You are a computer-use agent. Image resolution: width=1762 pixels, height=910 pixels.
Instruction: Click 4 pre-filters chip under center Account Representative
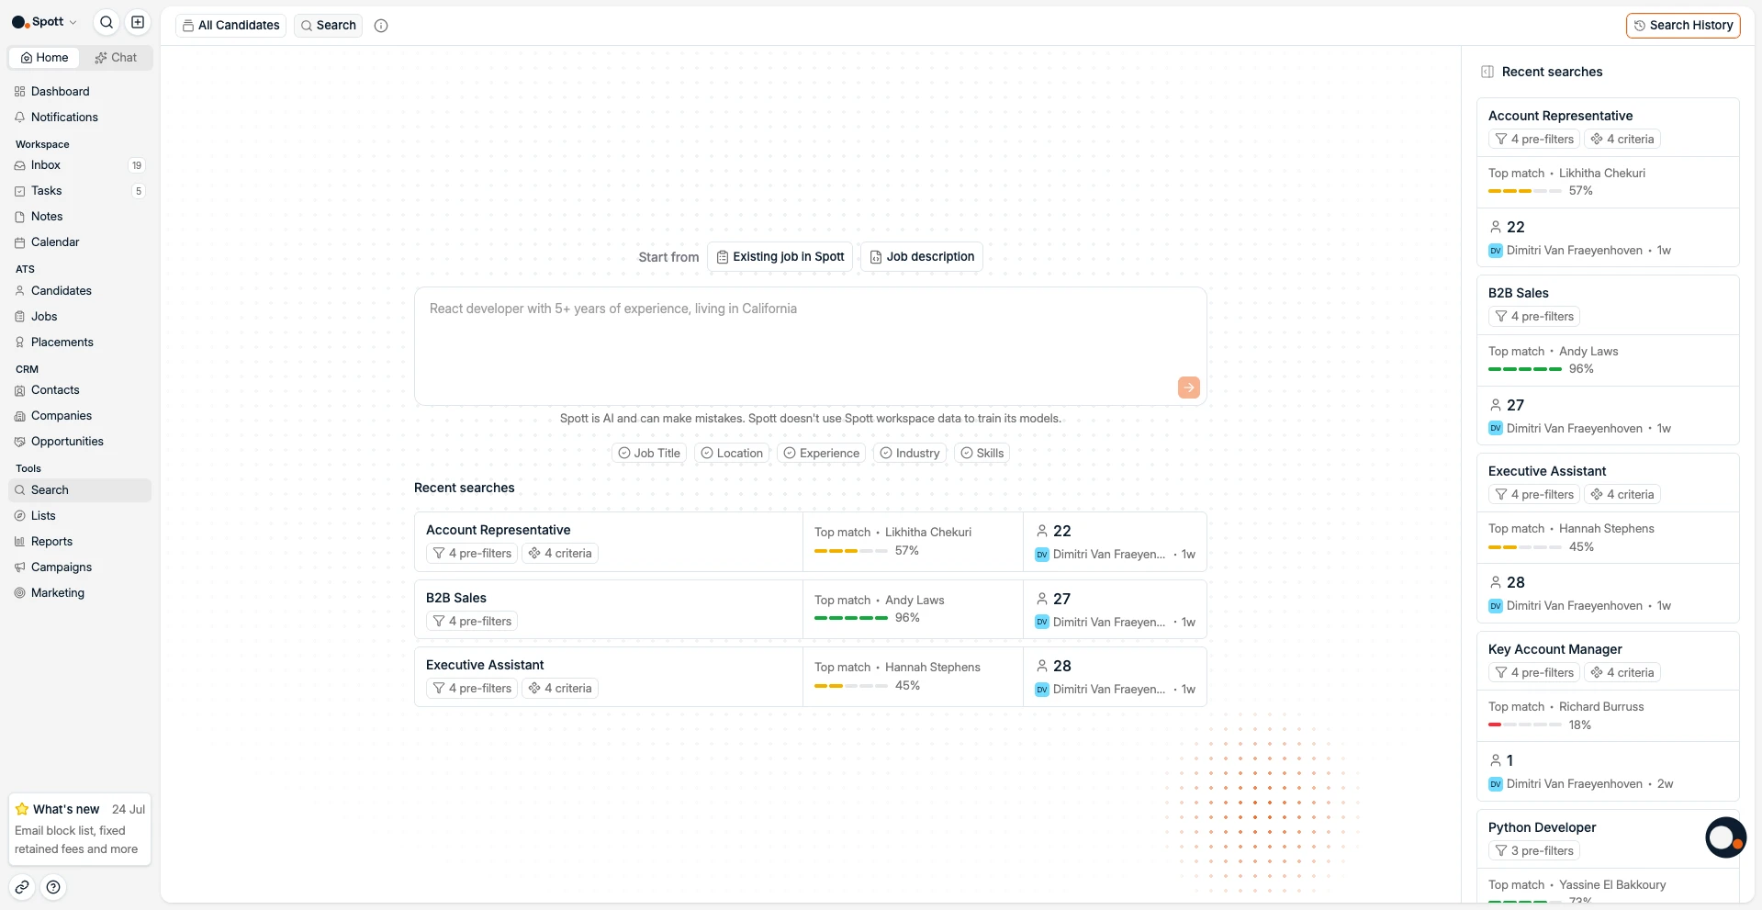pos(472,554)
